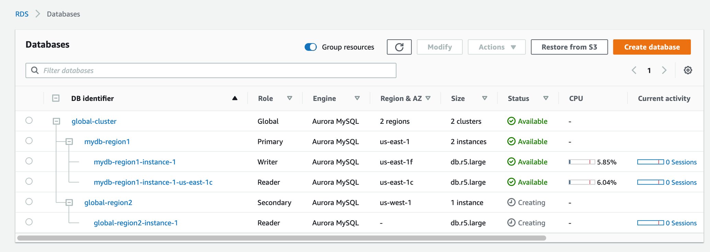710x252 pixels.
Task: Open the mydb-region1-instance-1 link
Action: tap(135, 162)
